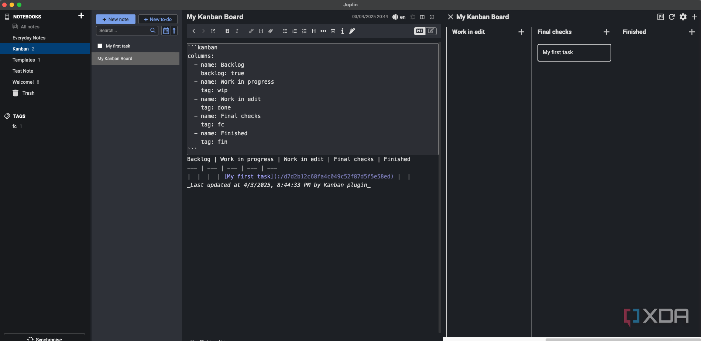The height and width of the screenshot is (341, 701).
Task: Add a new notebook with plus icon
Action: 81,16
